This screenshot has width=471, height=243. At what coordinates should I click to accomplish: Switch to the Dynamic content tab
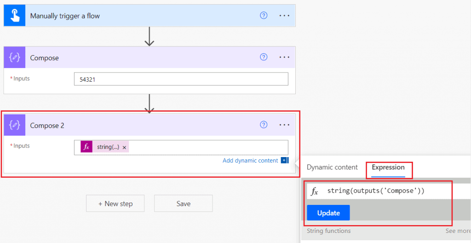(x=332, y=167)
